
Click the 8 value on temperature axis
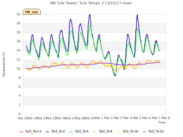coord(19,78)
